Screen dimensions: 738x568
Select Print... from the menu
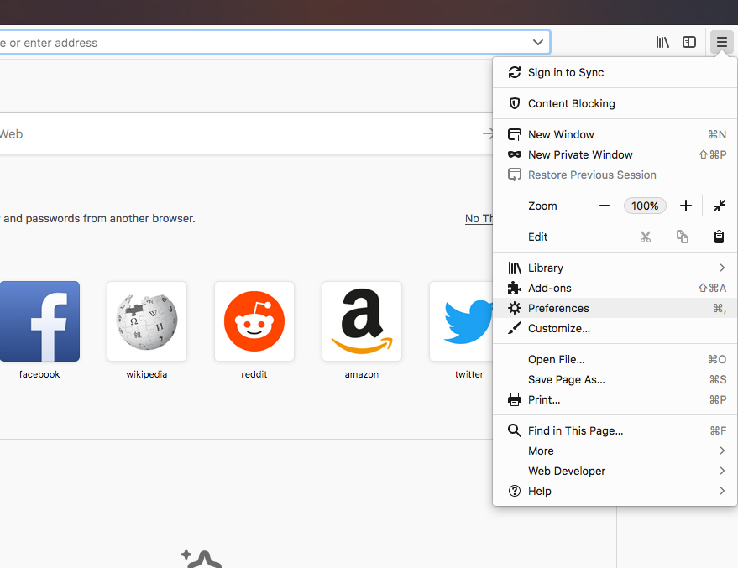[x=615, y=399]
